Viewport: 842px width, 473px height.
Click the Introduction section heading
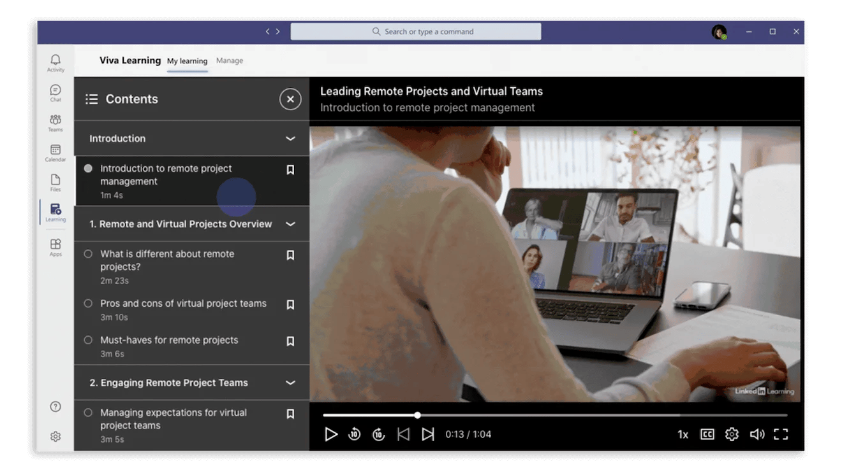[117, 139]
